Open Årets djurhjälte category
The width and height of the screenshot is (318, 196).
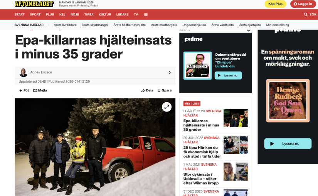pyautogui.click(x=250, y=25)
